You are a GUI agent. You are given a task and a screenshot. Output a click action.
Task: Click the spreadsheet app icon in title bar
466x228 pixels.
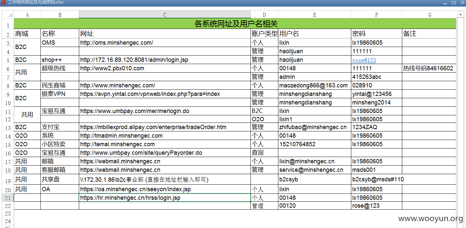3,2
